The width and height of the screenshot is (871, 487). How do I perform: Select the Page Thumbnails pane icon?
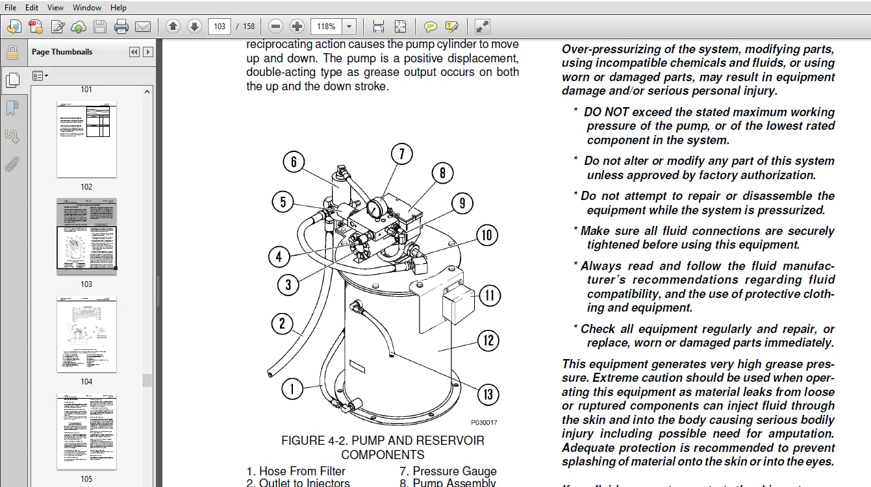point(12,80)
